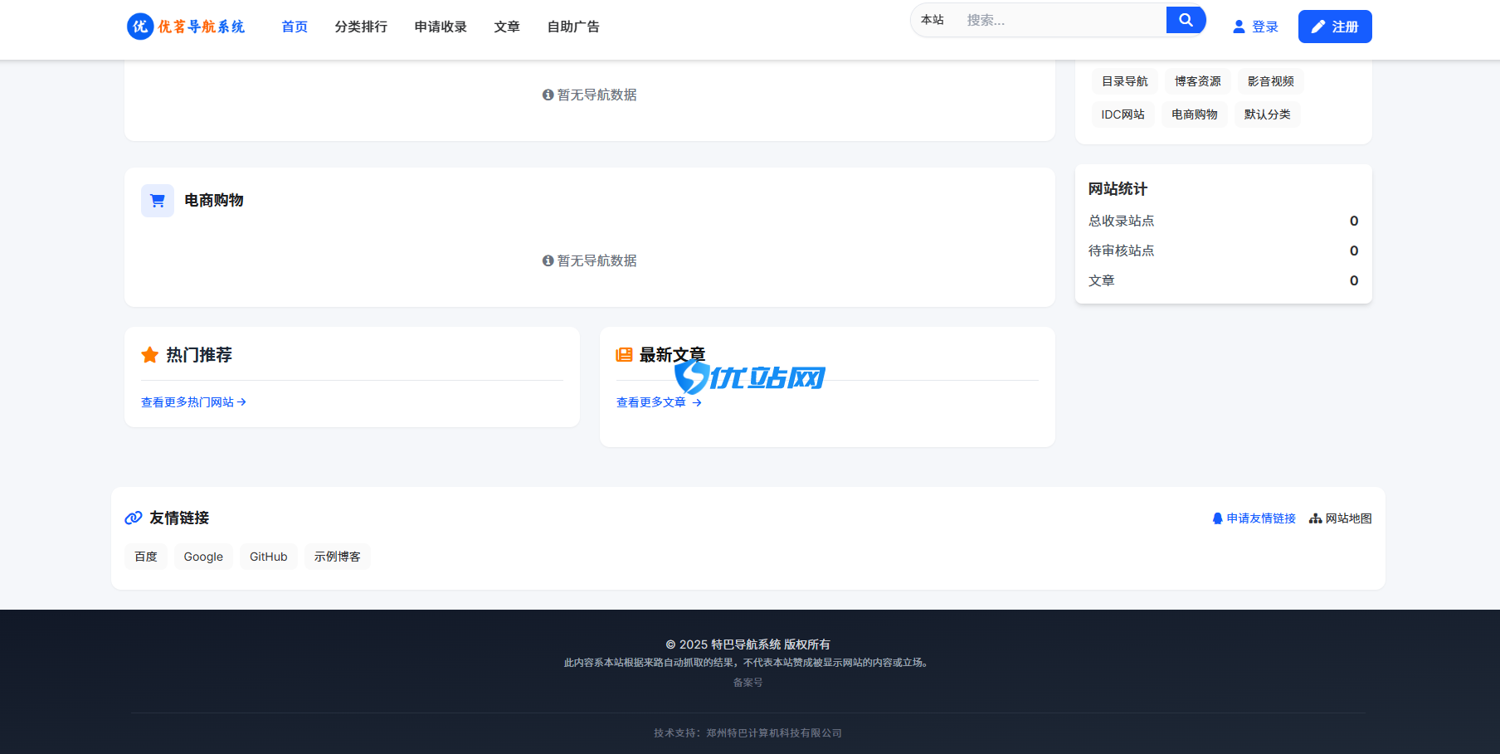Click the 文章 statistic row
This screenshot has width=1500, height=754.
click(x=1224, y=280)
